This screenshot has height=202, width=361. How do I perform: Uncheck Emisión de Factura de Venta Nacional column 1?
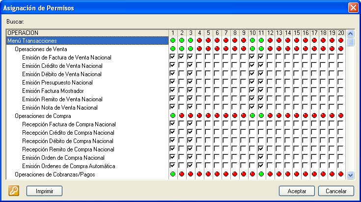pos(172,58)
